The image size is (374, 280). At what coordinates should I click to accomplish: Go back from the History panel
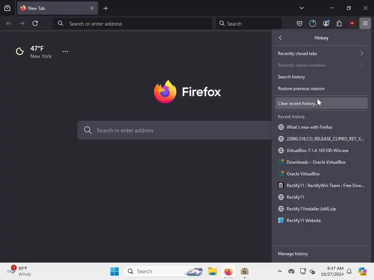[x=280, y=38]
